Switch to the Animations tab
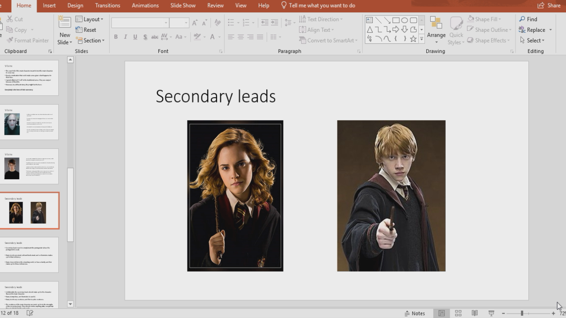Screen dimensions: 566x318 [145, 5]
